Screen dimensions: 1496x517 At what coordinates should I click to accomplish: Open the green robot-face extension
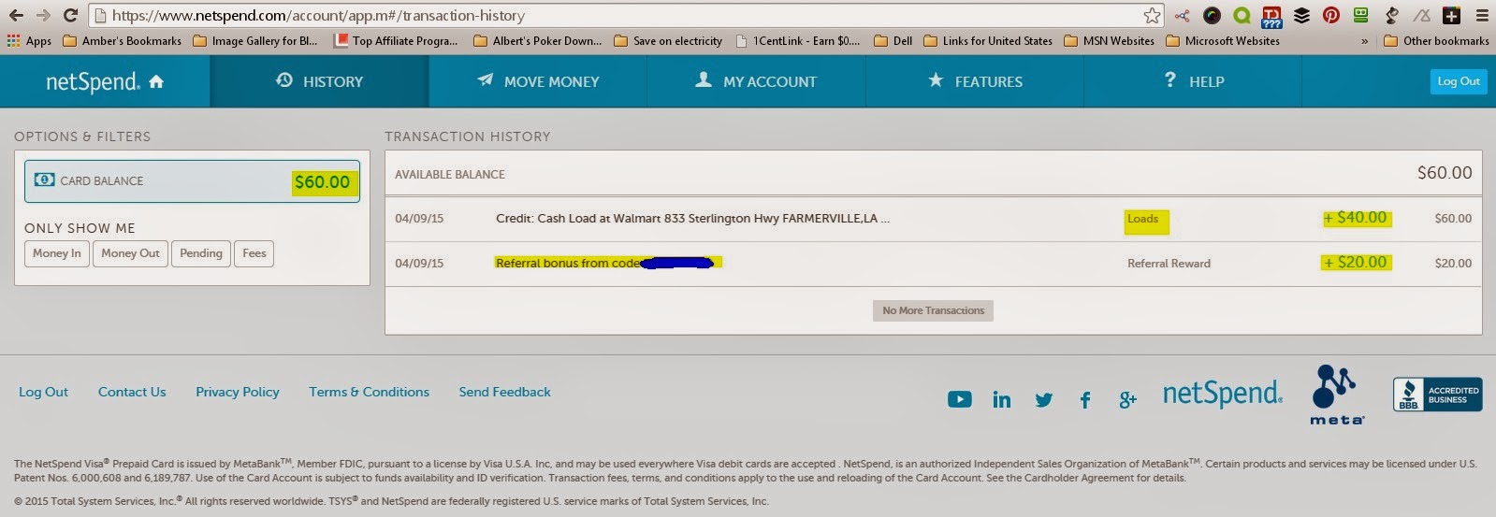pyautogui.click(x=1361, y=15)
